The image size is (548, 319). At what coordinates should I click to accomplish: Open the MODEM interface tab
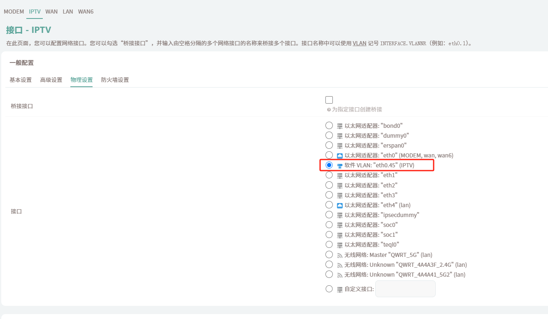point(14,12)
